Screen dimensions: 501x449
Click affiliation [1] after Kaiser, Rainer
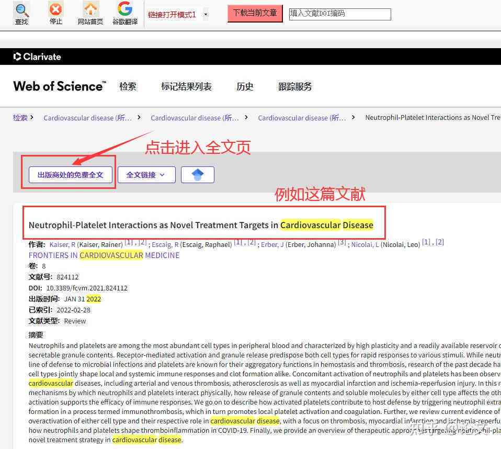point(129,242)
